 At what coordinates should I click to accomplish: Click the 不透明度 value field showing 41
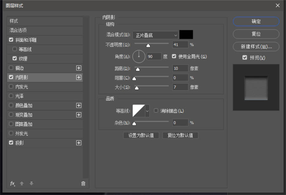click(x=180, y=45)
